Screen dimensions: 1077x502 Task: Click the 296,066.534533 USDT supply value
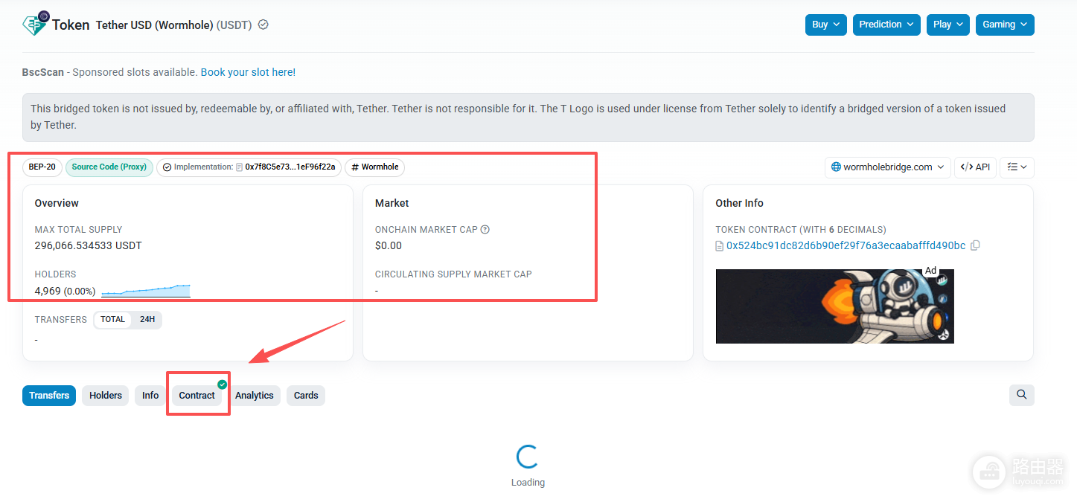click(x=89, y=245)
